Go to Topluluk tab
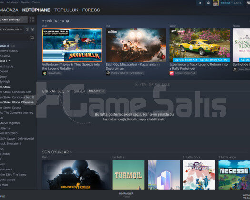This screenshot has height=200, width=250. [x=66, y=10]
